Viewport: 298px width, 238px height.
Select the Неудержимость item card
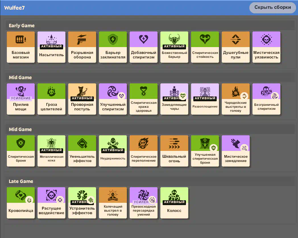(x=113, y=151)
